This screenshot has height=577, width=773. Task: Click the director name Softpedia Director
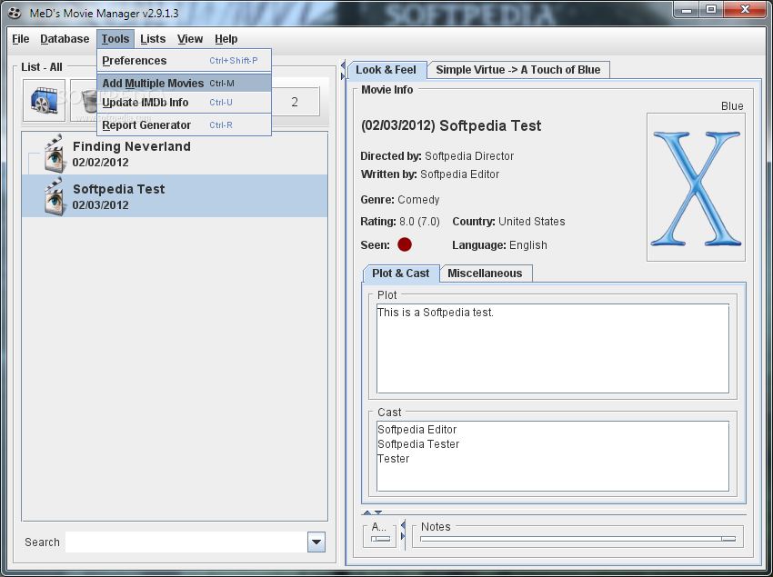tap(469, 156)
